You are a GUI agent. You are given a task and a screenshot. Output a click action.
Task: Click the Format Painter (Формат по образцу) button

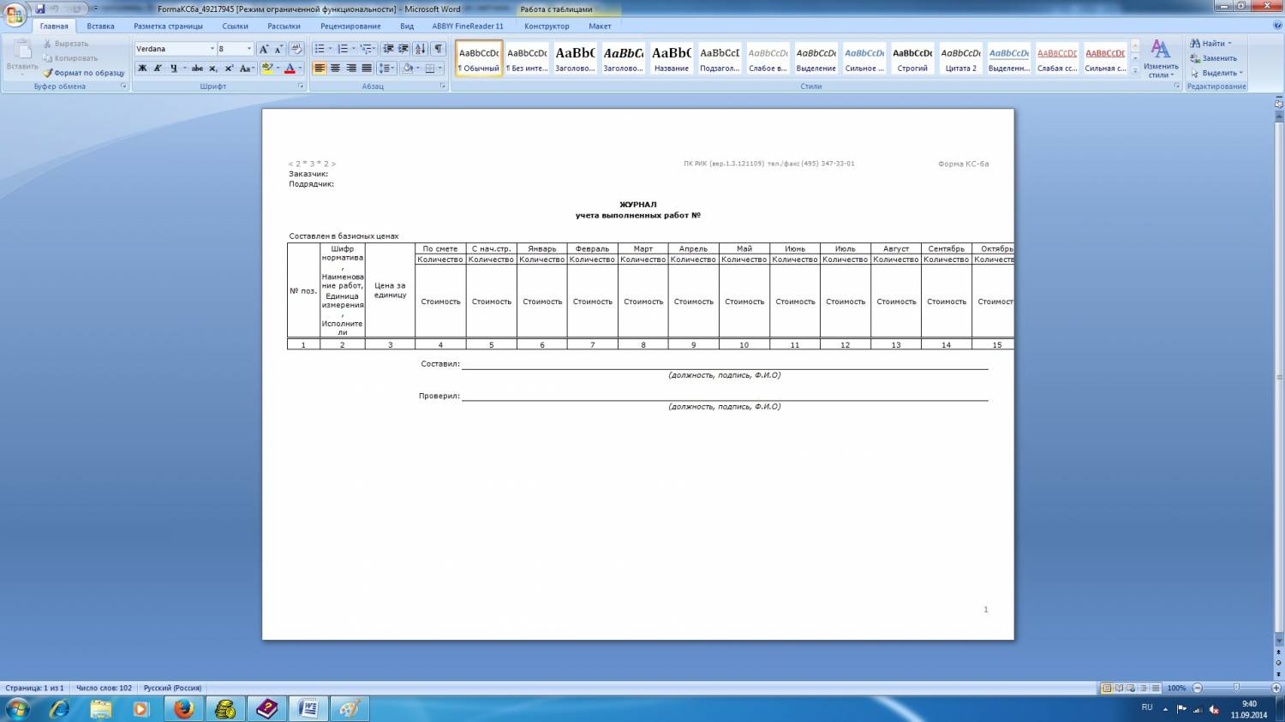(84, 74)
